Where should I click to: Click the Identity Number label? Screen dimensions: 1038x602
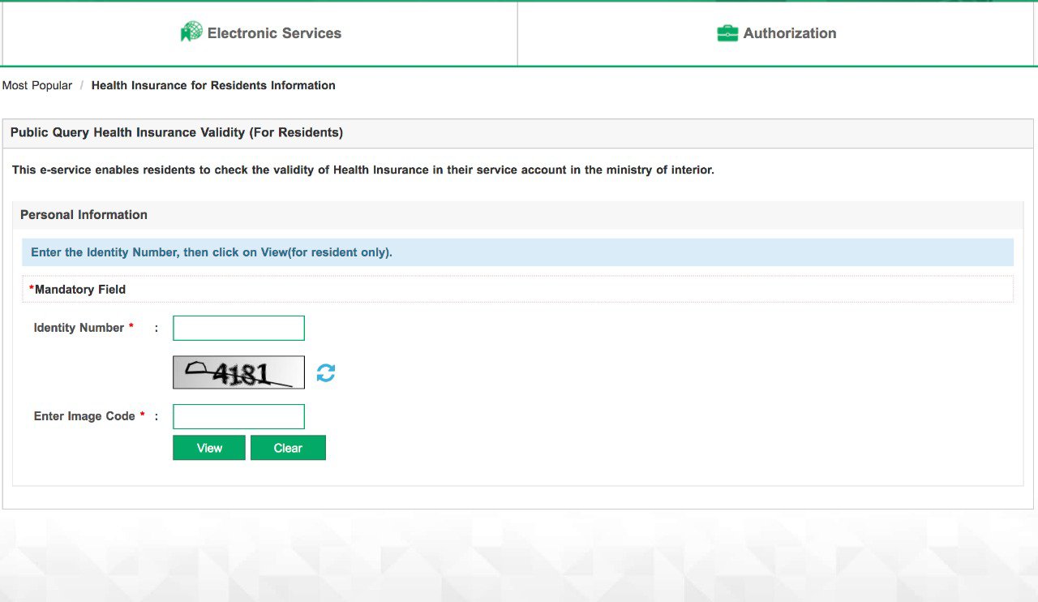click(x=79, y=328)
